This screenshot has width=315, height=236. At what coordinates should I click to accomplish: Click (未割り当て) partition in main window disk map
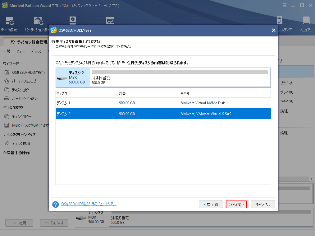(211, 217)
